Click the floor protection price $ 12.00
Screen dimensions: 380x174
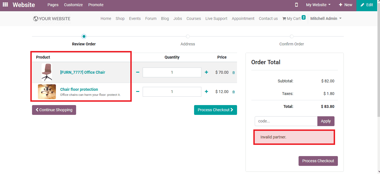[222, 92]
